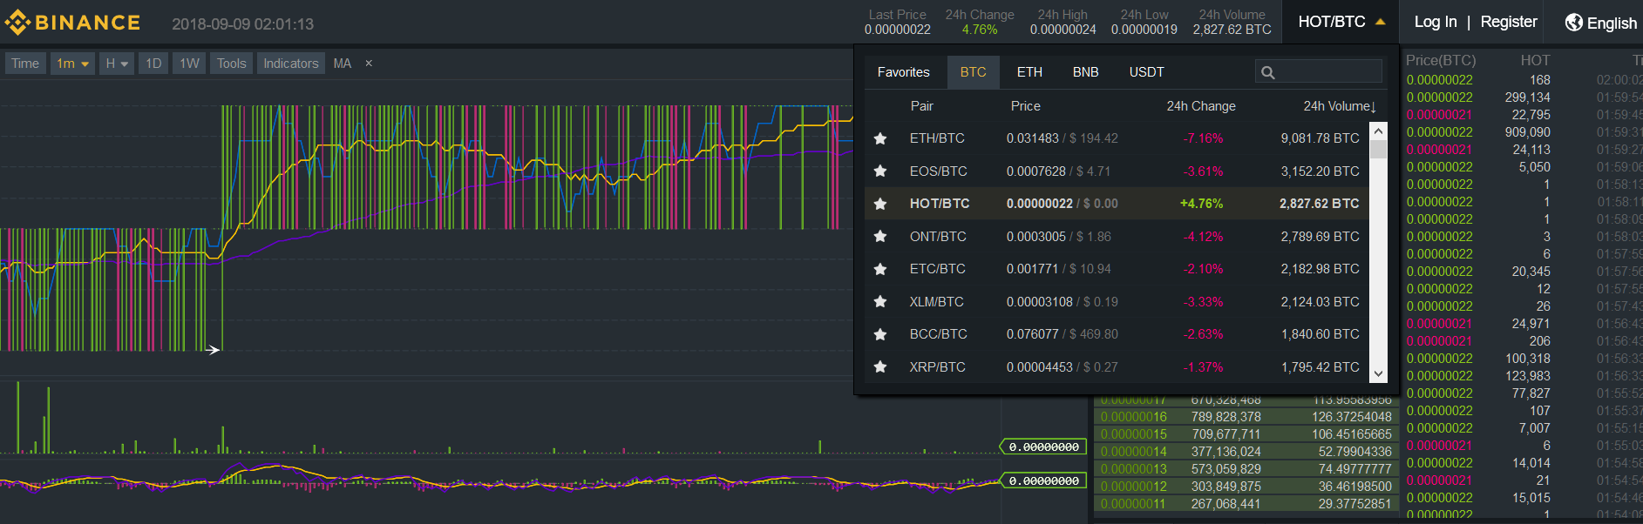
Task: Click the HOT/BTC 2,827.62 BTC volume cell
Action: pos(1319,204)
